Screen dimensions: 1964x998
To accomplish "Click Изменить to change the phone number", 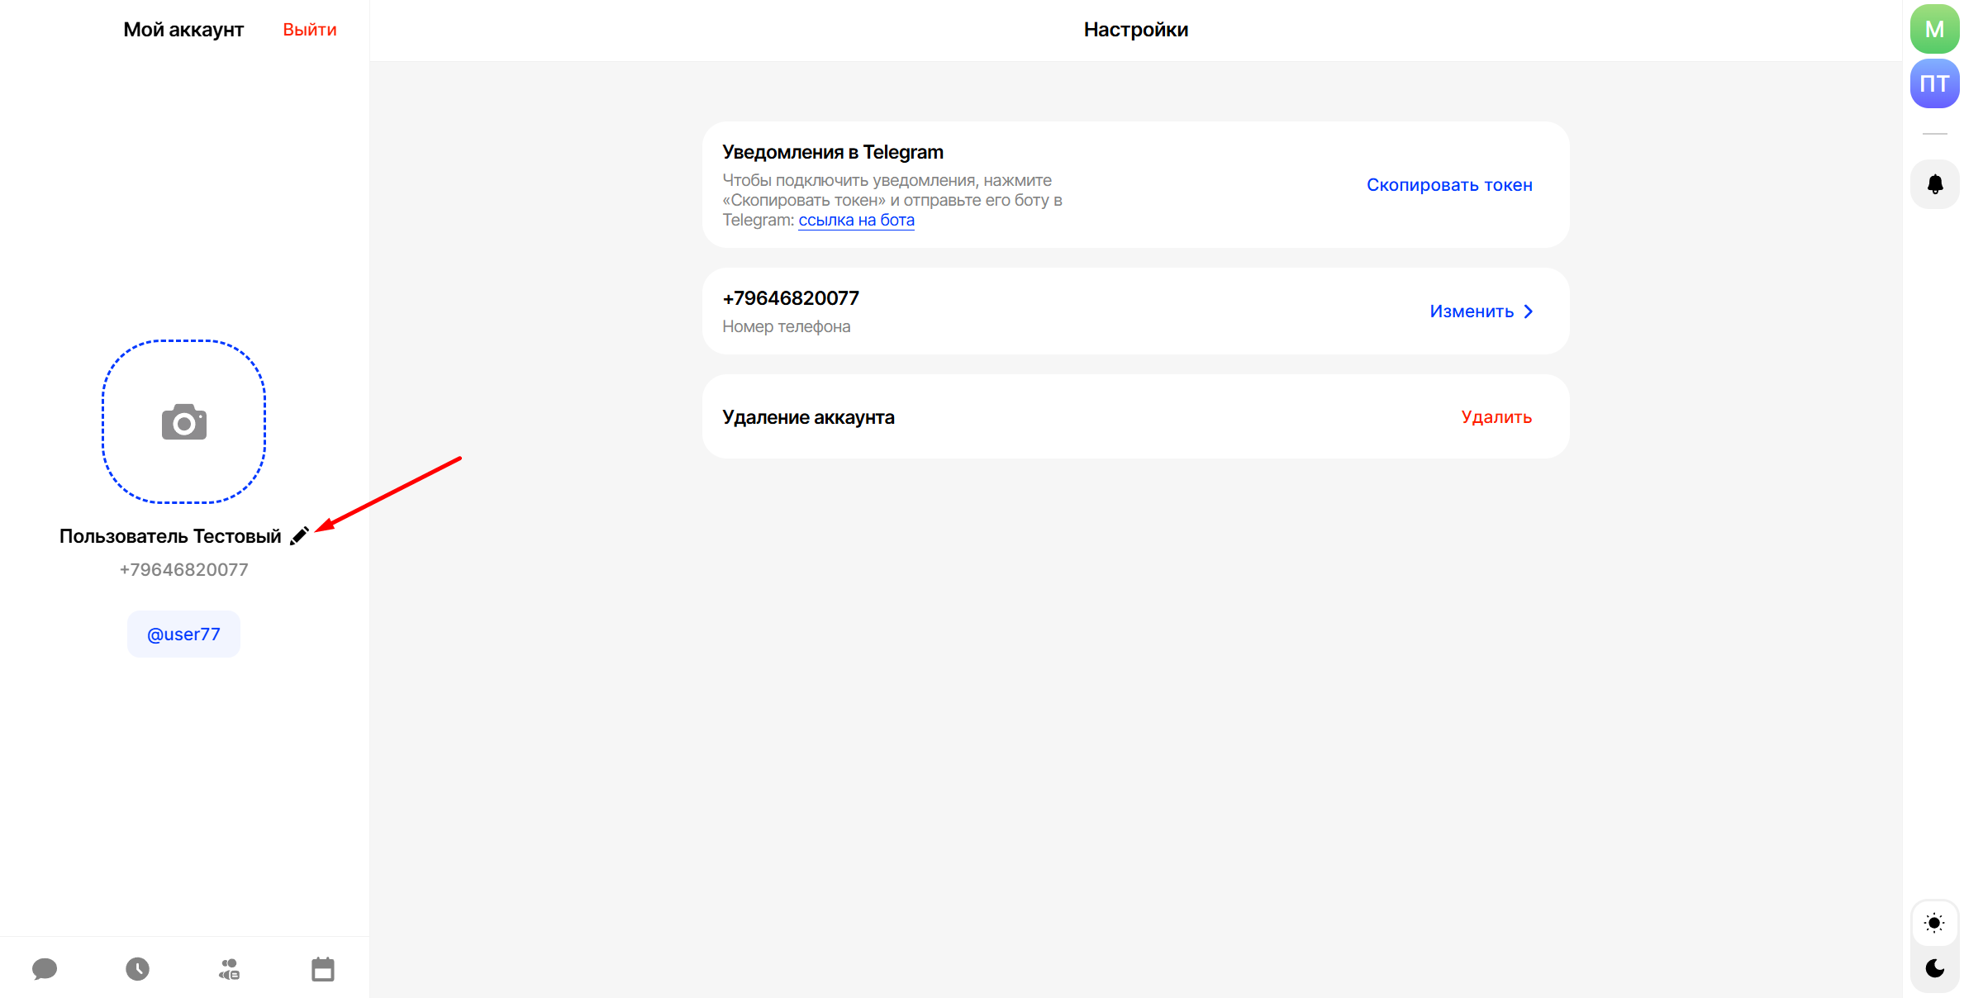I will click(x=1472, y=311).
